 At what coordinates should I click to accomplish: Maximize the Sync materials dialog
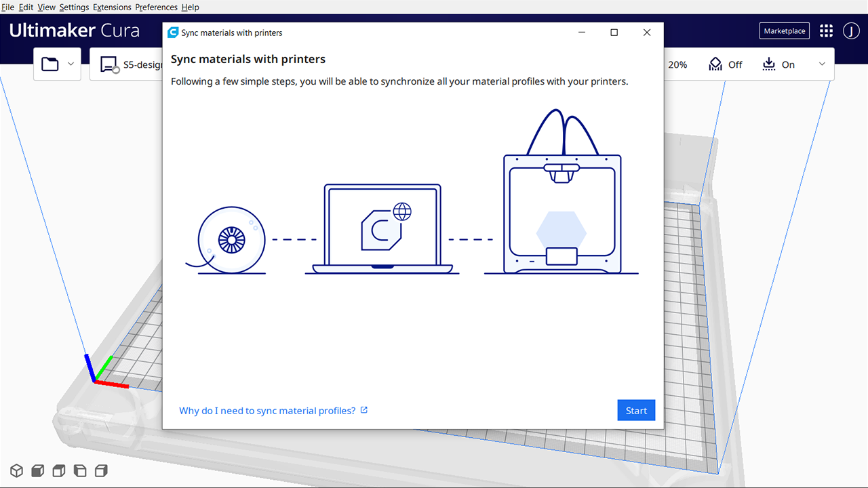point(614,33)
